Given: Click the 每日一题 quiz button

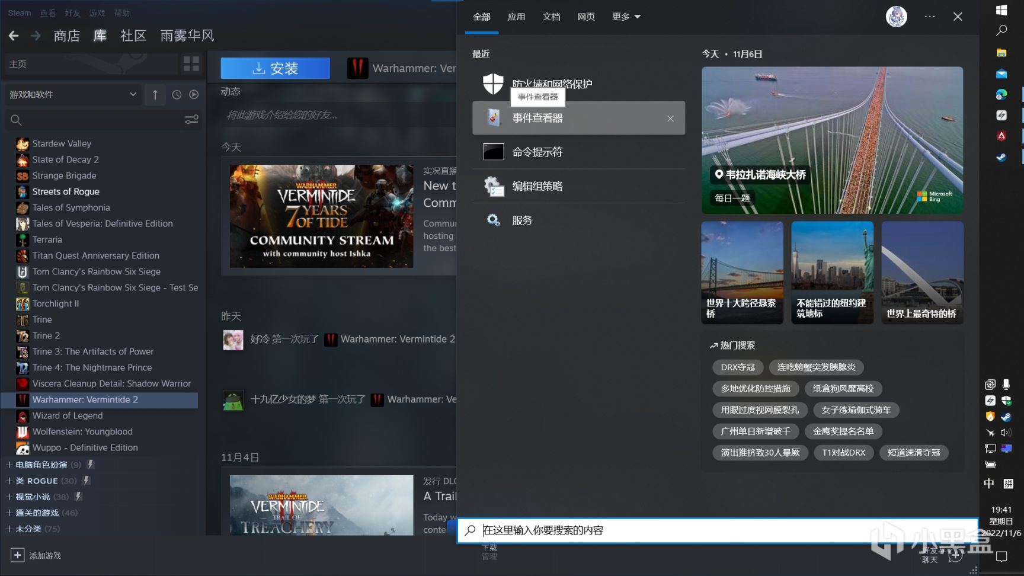Looking at the screenshot, I should point(732,198).
